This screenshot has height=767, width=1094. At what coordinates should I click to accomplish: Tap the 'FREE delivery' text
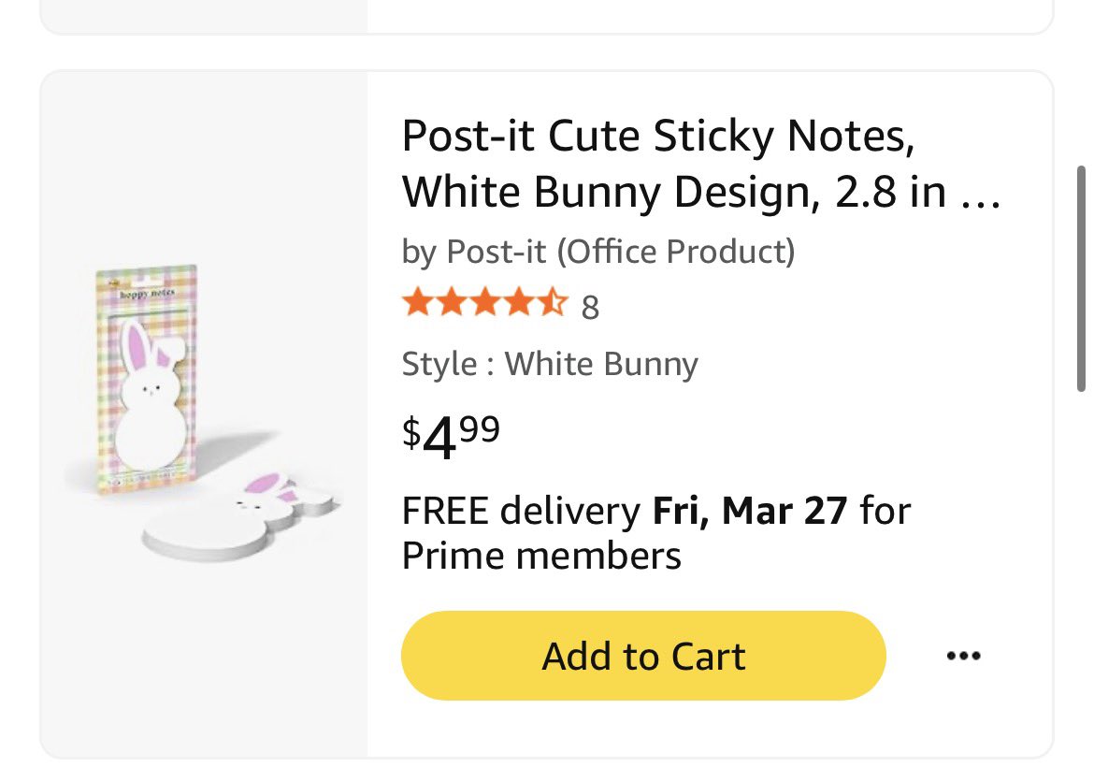(x=520, y=512)
